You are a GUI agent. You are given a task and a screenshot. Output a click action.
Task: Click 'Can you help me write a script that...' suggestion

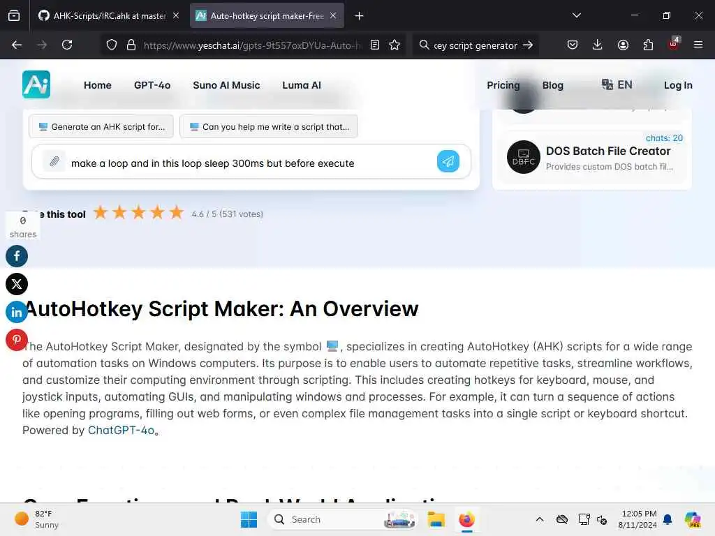click(x=269, y=127)
